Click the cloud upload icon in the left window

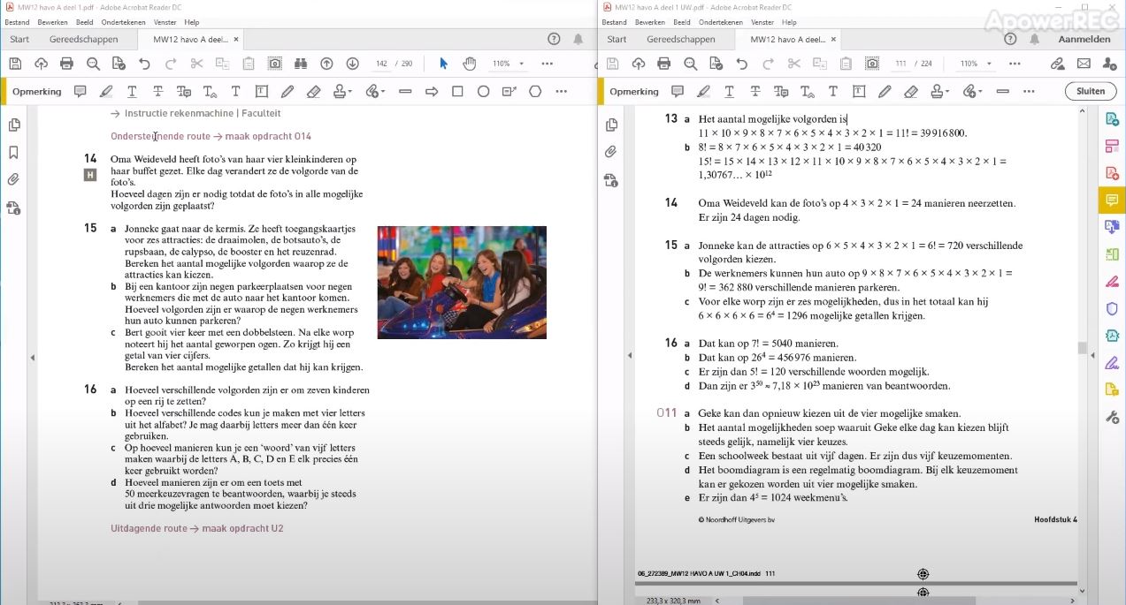[x=41, y=64]
